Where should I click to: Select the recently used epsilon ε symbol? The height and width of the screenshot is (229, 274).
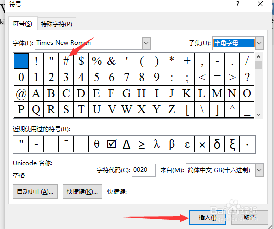coord(187,144)
